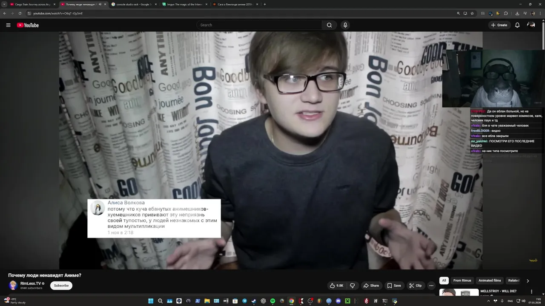The width and height of the screenshot is (545, 306).
Task: Open more actions ellipsis under video
Action: [x=431, y=286]
